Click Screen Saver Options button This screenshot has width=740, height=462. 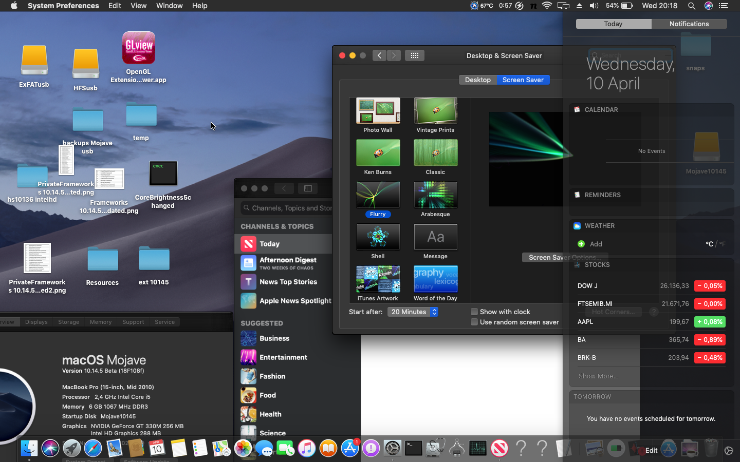click(565, 257)
